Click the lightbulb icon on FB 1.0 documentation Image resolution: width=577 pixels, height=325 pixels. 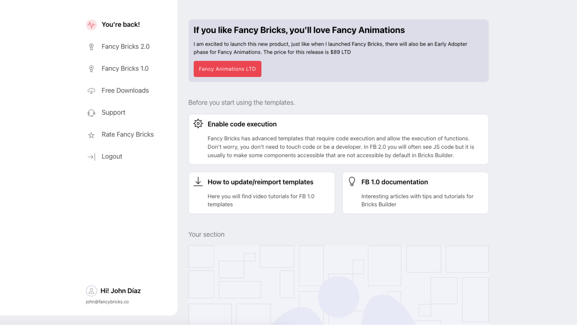pyautogui.click(x=352, y=182)
